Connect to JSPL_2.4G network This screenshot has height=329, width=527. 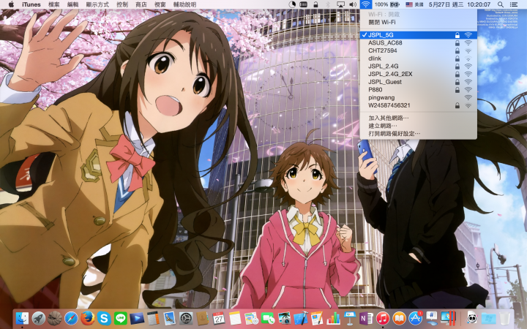coord(418,66)
